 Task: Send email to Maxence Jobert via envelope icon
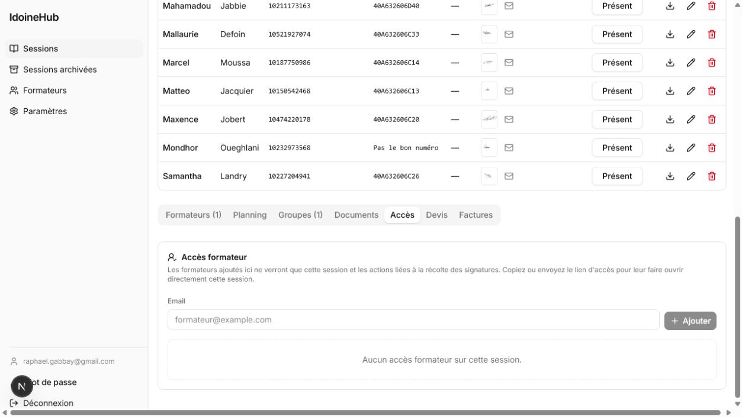[x=509, y=119]
